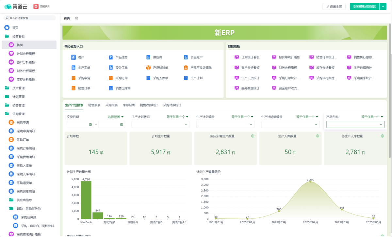Image resolution: width=392 pixels, height=237 pixels.
Task: Click the 退出全屏 button
Action: pos(334,7)
